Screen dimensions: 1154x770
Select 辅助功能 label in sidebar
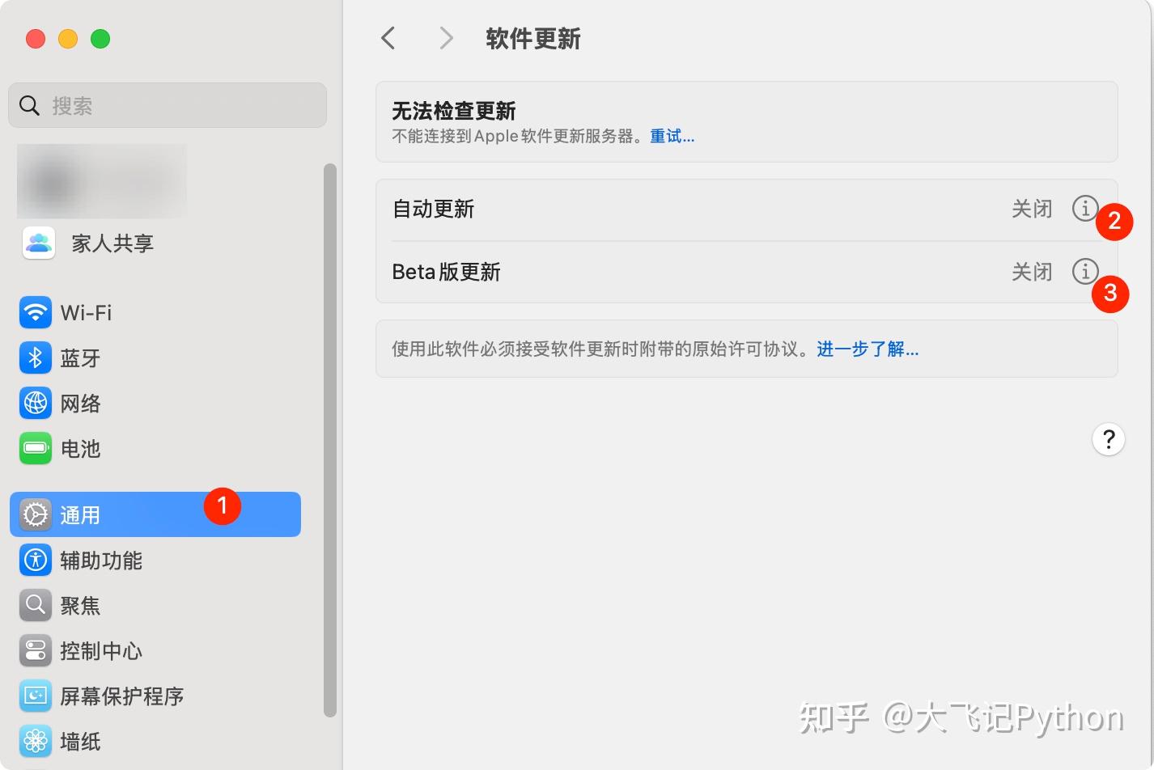[x=101, y=560]
